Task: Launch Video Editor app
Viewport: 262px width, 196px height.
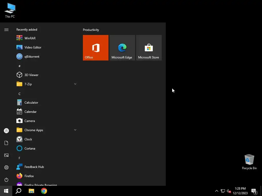Action: click(47, 47)
